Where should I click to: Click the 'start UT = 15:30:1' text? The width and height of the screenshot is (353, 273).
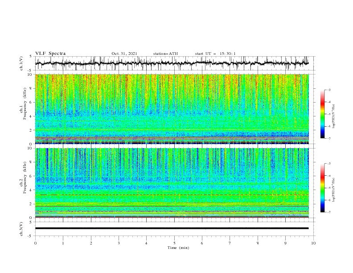coord(215,54)
